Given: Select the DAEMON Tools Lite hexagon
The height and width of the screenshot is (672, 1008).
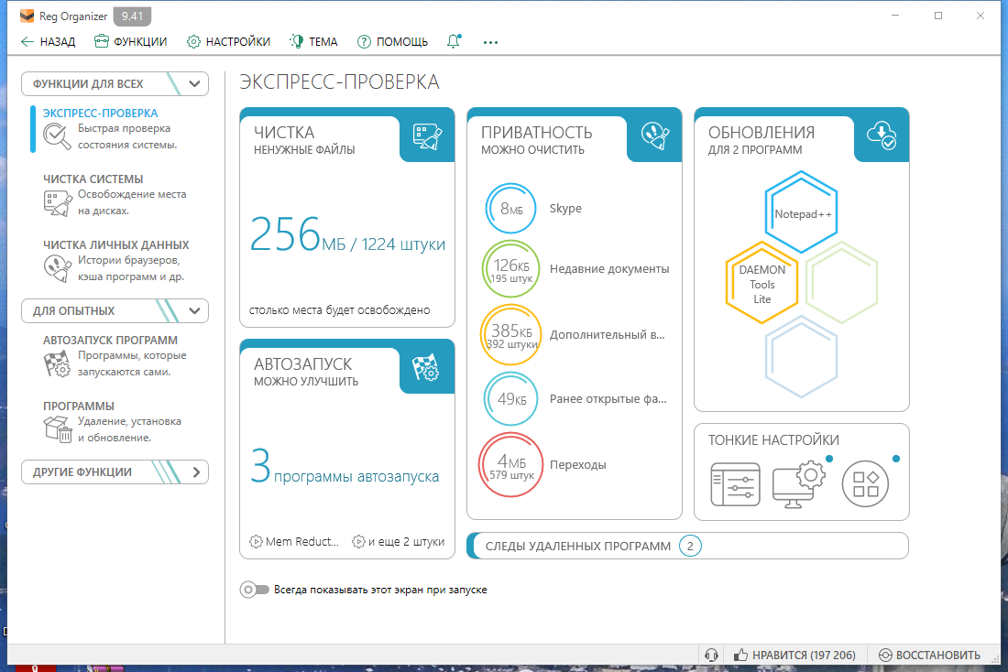Looking at the screenshot, I should (x=761, y=282).
